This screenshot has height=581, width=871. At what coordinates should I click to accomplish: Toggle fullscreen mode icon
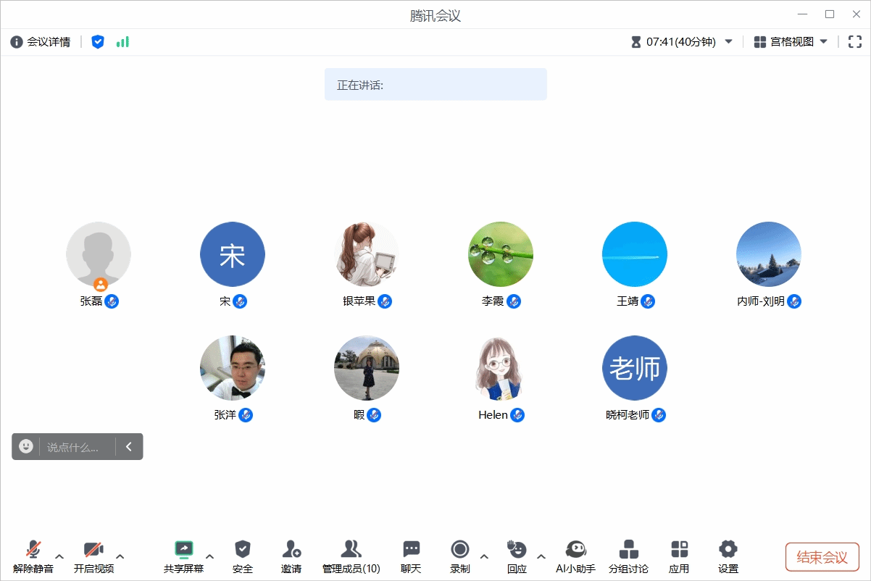pos(854,42)
